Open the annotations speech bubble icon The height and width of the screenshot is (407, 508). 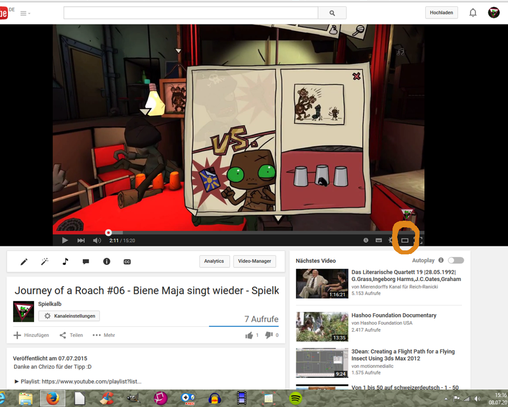[x=86, y=262]
